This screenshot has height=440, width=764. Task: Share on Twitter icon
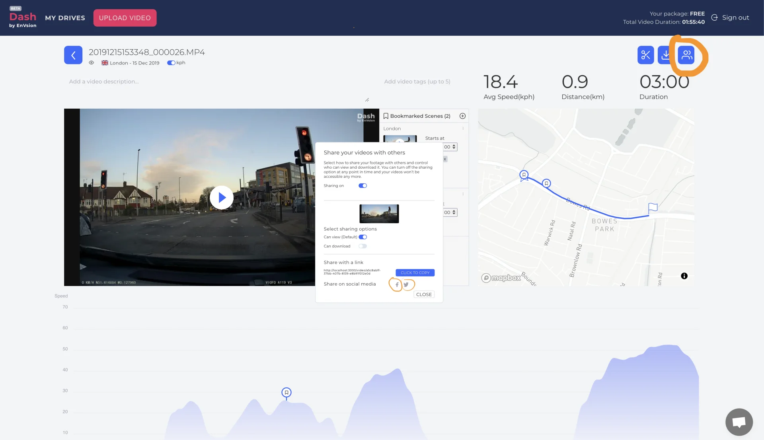tap(406, 284)
